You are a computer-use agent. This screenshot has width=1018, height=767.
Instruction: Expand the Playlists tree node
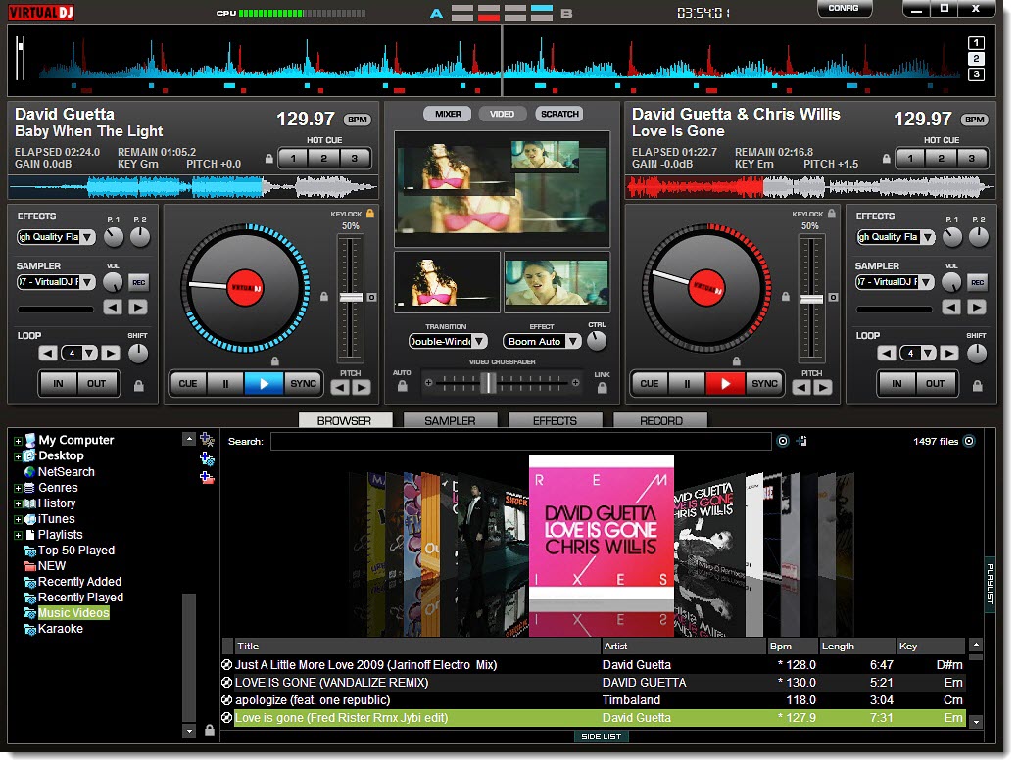18,536
